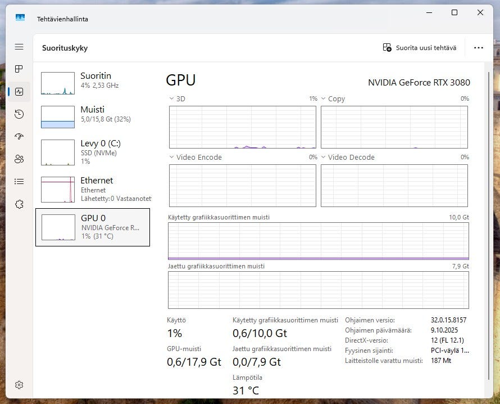This screenshot has height=404, width=500.
Task: Open the Users page icon
Action: (x=19, y=159)
